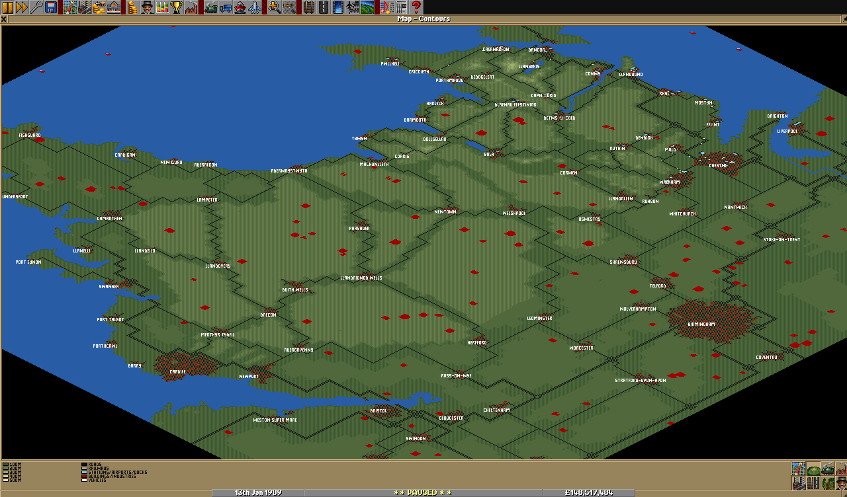Screen dimensions: 847x497
Task: Open the company station list icon
Action: 113,7
